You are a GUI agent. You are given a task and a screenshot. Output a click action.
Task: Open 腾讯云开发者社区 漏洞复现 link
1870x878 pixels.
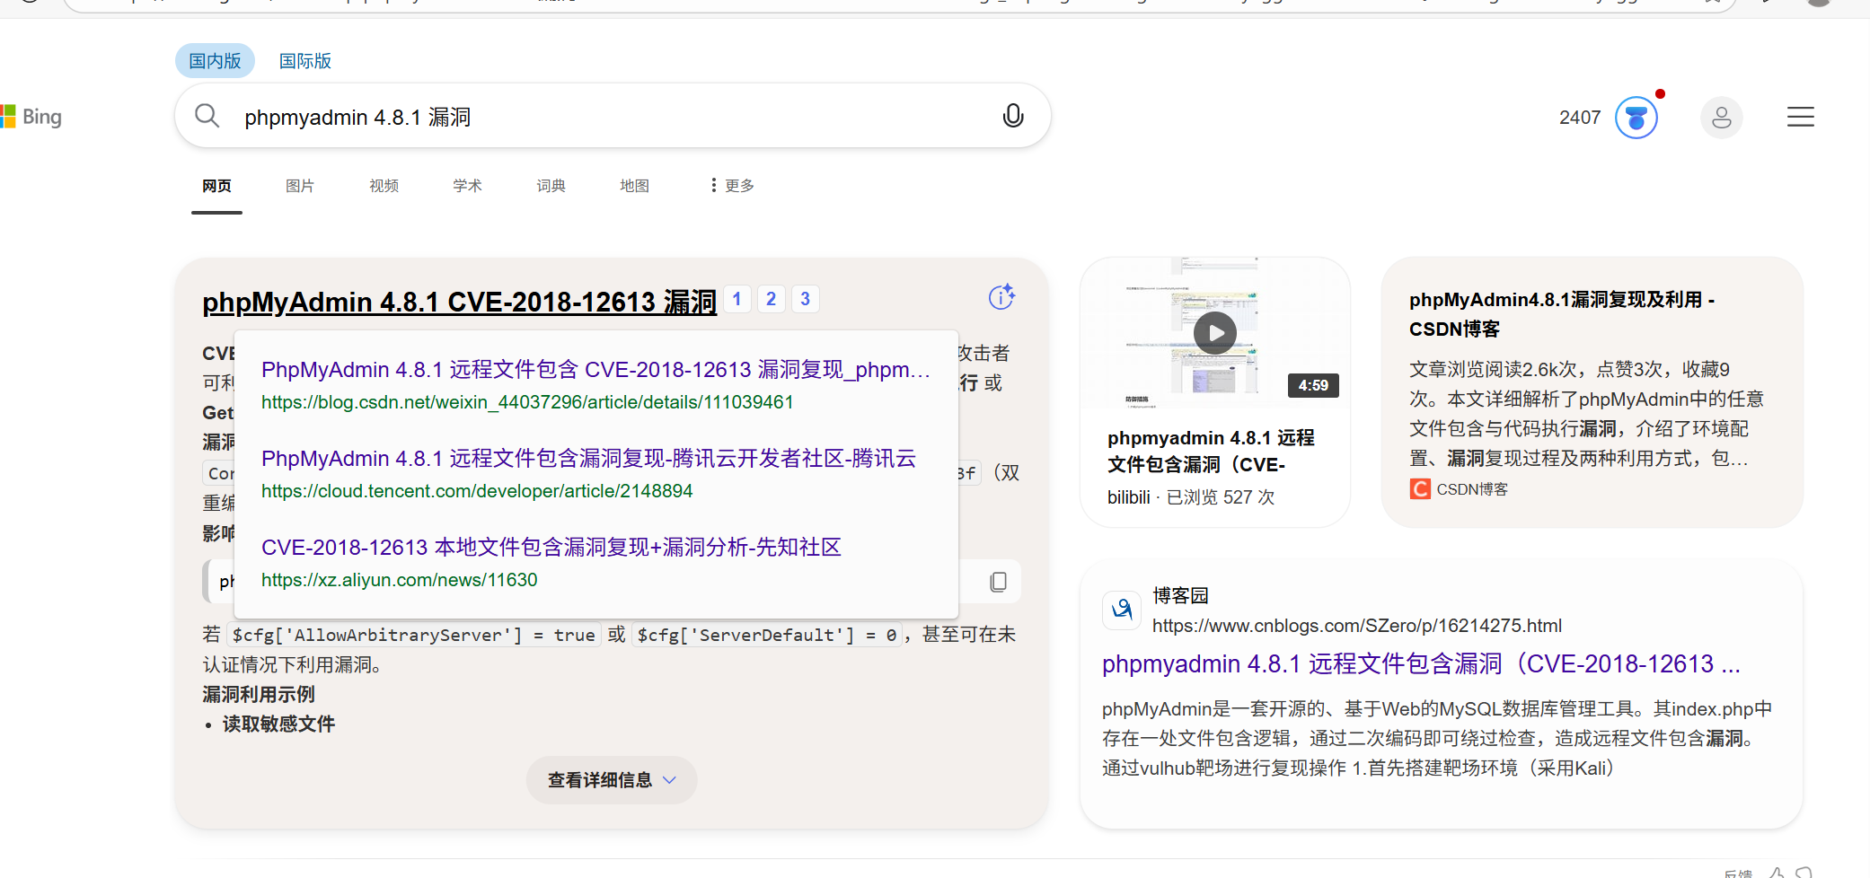pos(588,459)
